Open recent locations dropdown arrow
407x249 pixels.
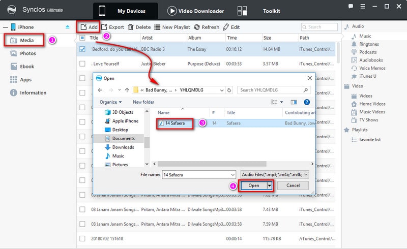click(x=119, y=90)
